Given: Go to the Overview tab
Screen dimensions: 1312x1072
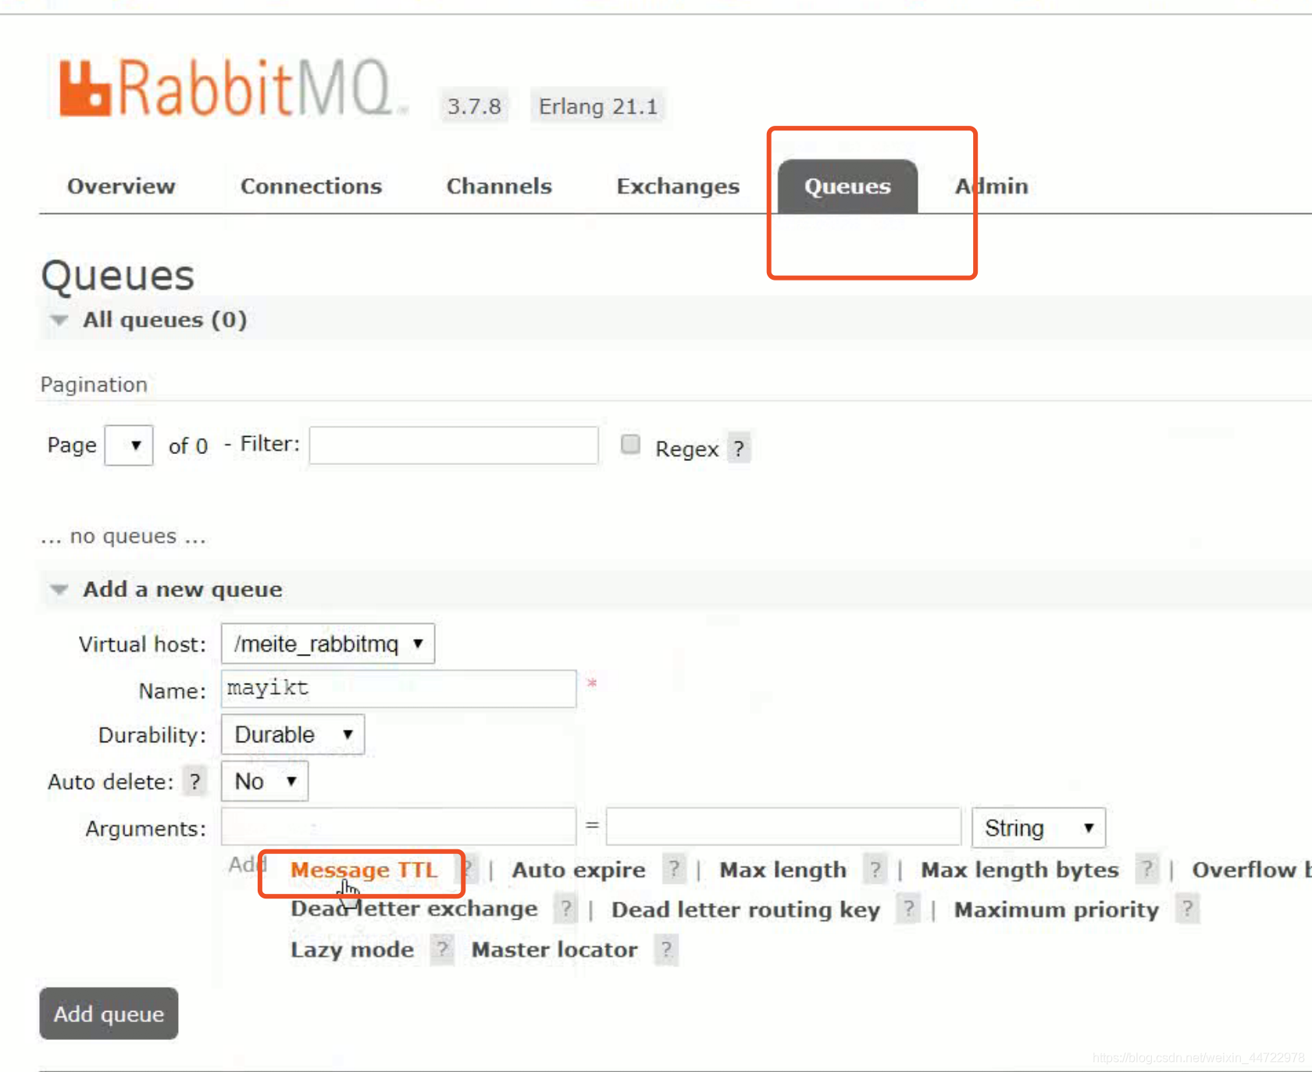Looking at the screenshot, I should 121,186.
